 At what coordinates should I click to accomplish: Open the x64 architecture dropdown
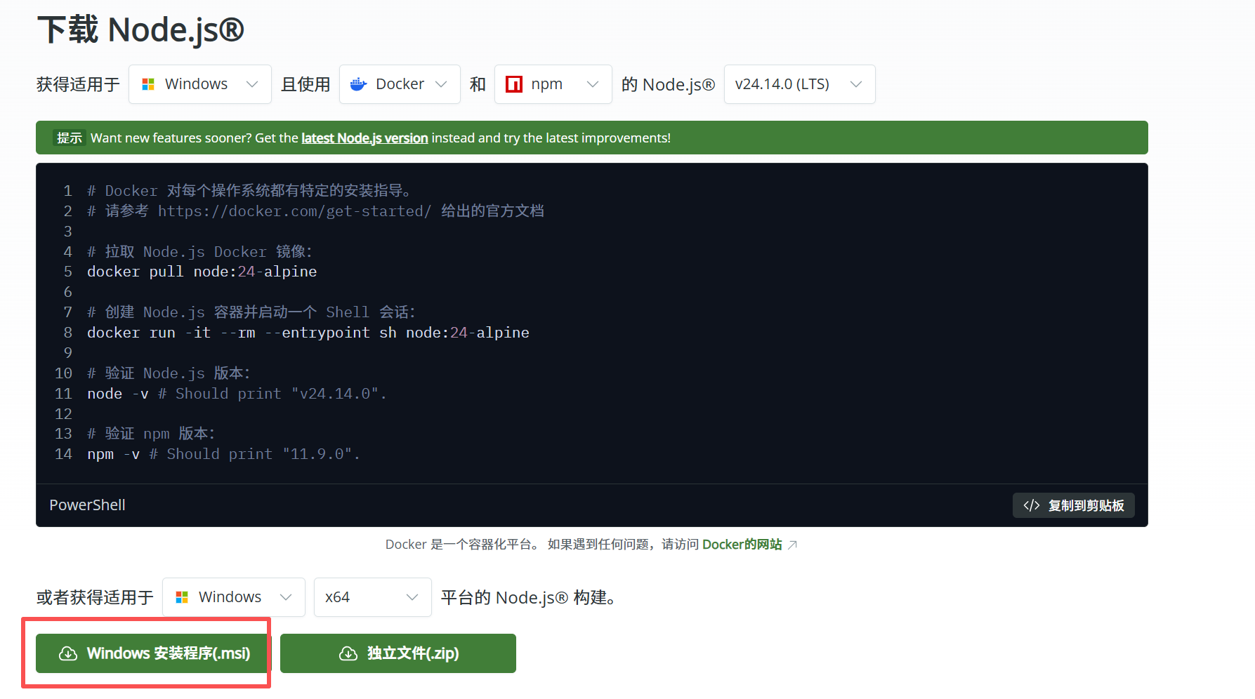pyautogui.click(x=372, y=597)
